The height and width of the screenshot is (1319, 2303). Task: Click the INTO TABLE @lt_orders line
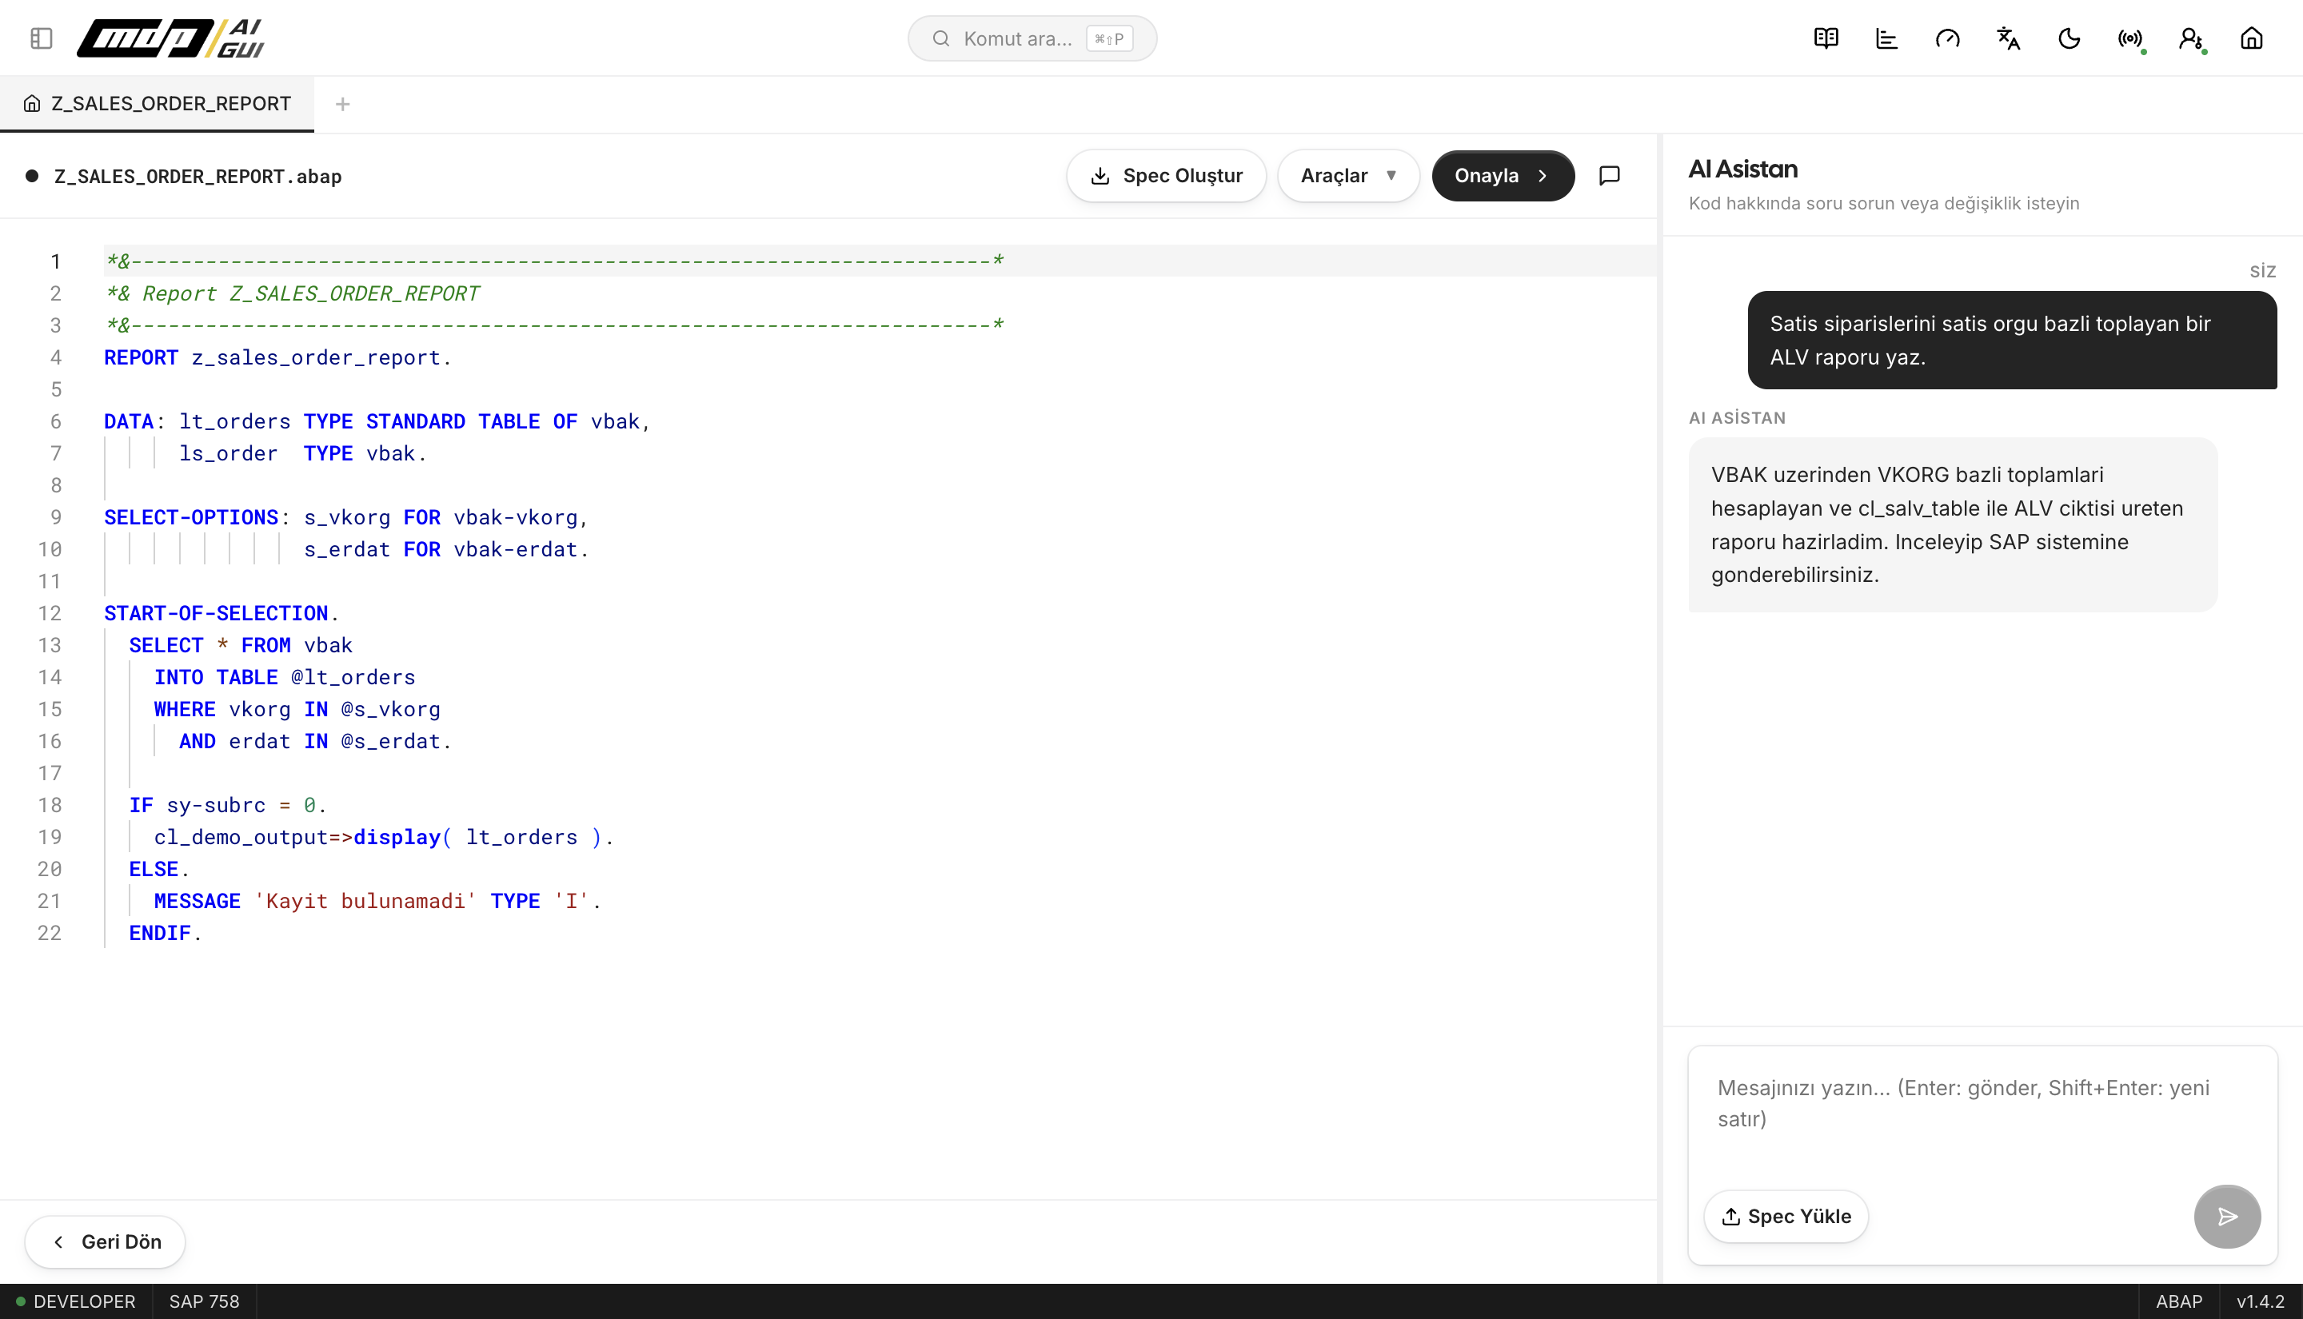pyautogui.click(x=285, y=677)
